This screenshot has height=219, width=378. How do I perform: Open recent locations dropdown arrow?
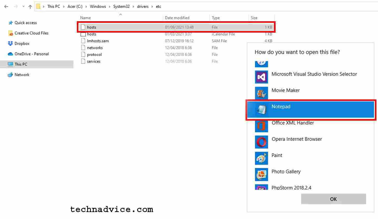coord(23,6)
